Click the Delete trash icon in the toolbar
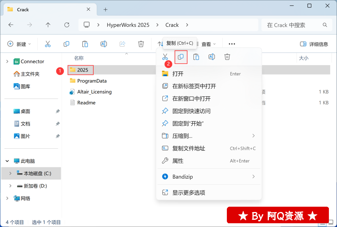This screenshot has height=227, width=337. pos(141,44)
